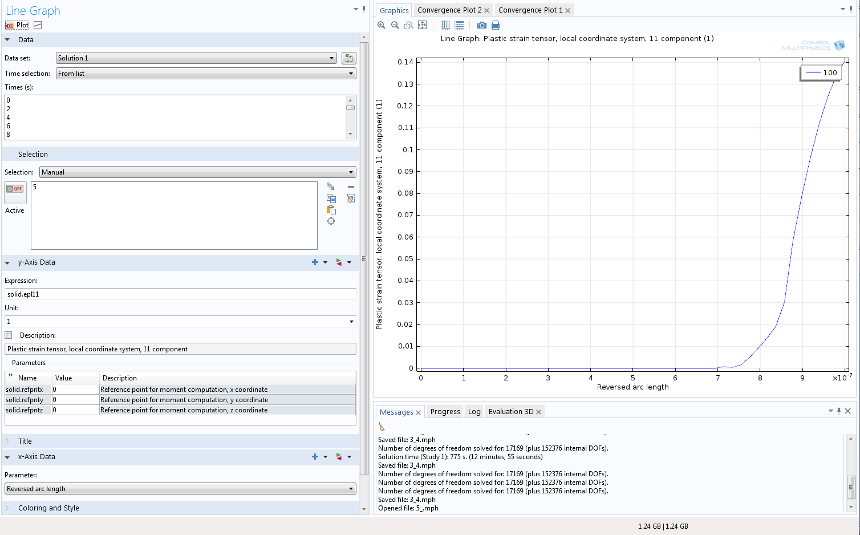This screenshot has width=860, height=535.
Task: Expand the Coloring and Style section
Action: coord(48,508)
